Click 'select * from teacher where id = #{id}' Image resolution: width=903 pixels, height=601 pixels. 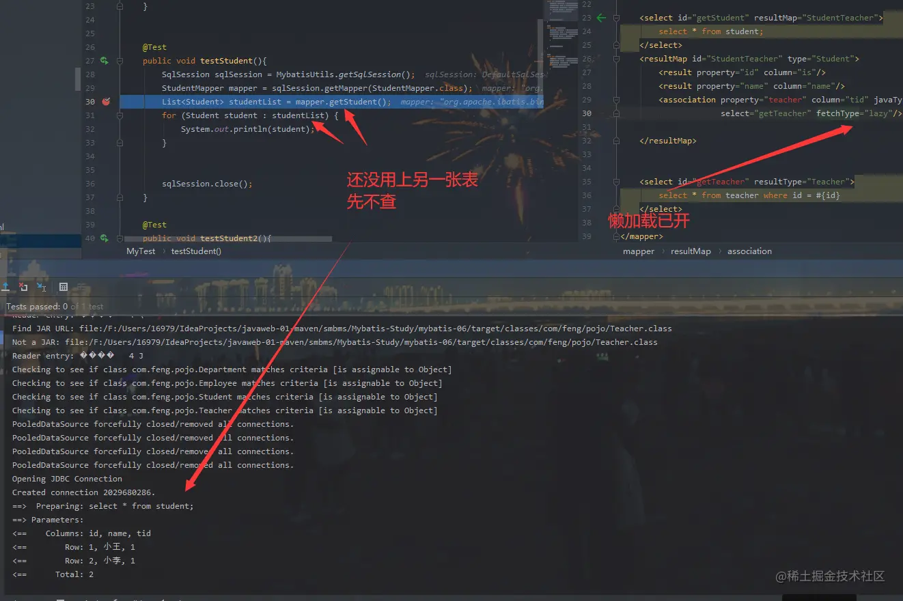pyautogui.click(x=749, y=195)
